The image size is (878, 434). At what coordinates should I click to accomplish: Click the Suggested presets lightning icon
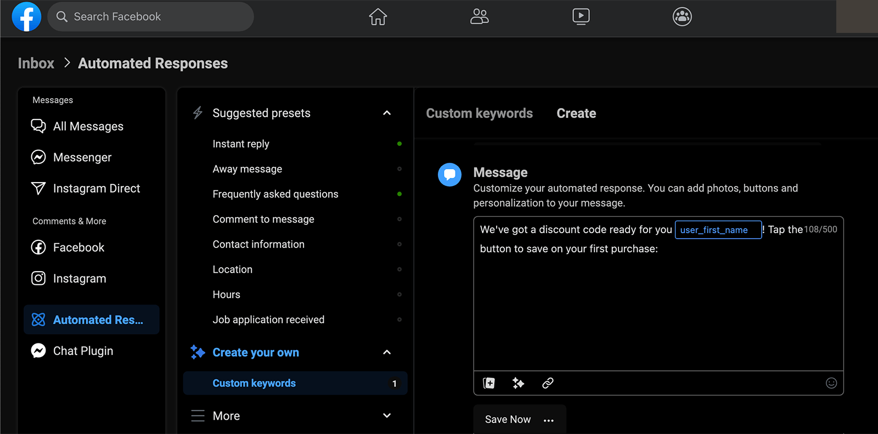coord(198,113)
